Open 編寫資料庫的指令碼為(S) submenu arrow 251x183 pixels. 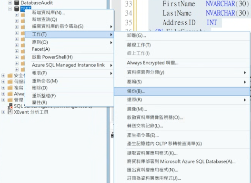(x=111, y=27)
